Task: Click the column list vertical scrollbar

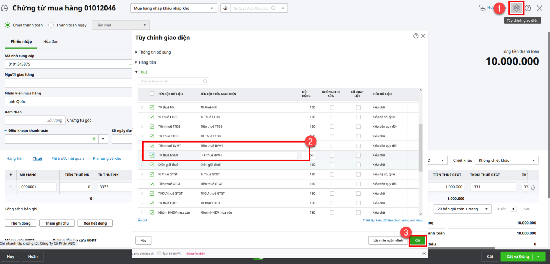Action: click(x=420, y=148)
